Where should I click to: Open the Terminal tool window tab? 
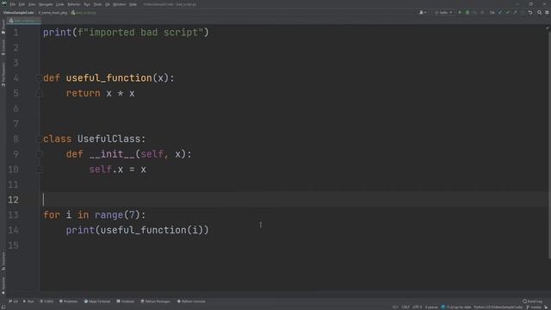[x=126, y=301]
